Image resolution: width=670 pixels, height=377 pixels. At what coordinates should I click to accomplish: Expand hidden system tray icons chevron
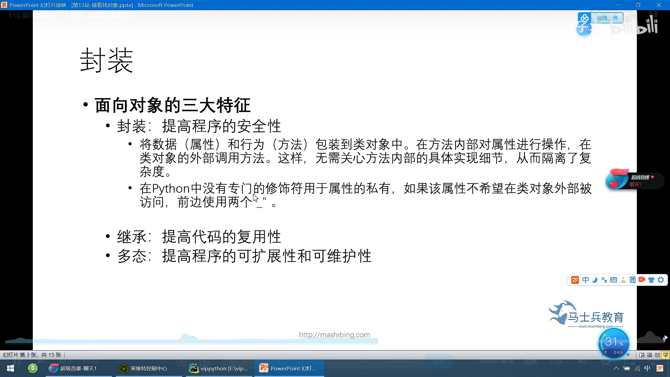(616, 368)
